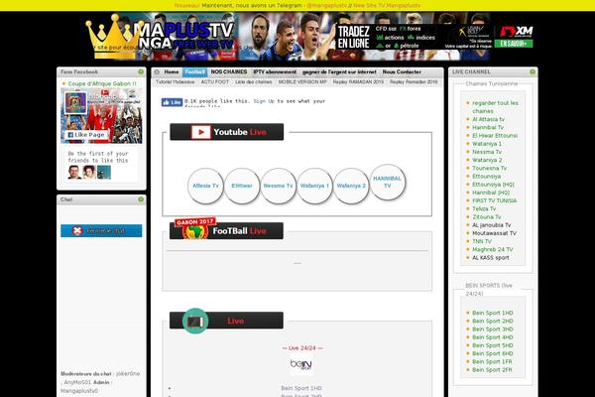Click first friend avatar in Facebook widget
Screen dimensions: 595x397
click(74, 173)
